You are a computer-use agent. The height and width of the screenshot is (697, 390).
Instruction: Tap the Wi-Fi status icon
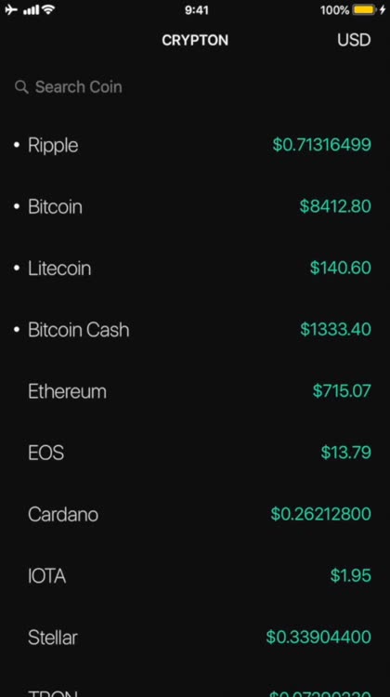pos(49,9)
